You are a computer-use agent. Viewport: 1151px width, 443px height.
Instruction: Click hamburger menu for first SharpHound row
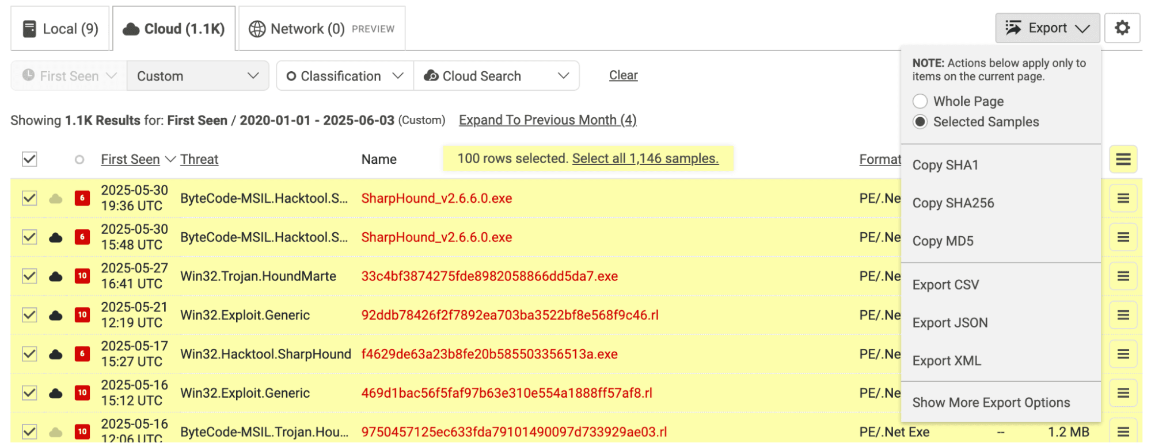click(x=1123, y=198)
